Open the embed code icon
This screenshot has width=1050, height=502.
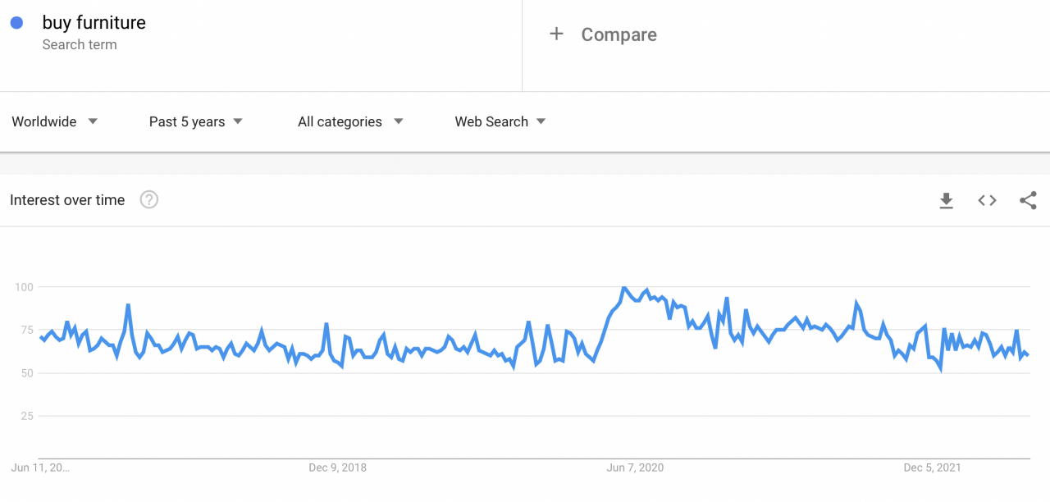coord(987,200)
